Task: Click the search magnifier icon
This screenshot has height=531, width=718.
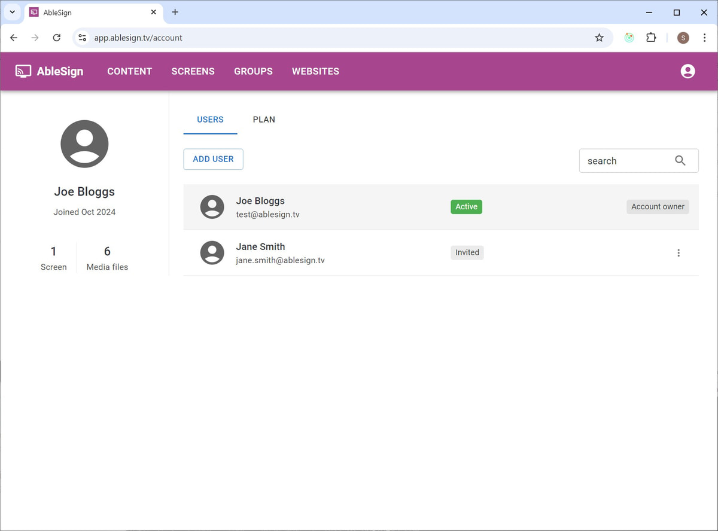Action: (x=680, y=160)
